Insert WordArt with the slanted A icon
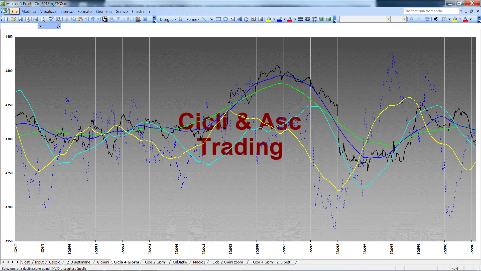The width and height of the screenshot is (481, 271). pyautogui.click(x=239, y=19)
